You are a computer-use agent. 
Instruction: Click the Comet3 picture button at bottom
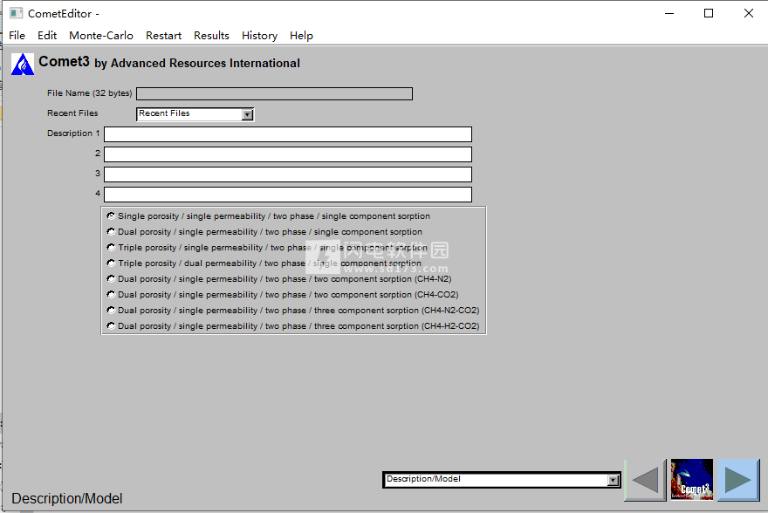point(692,480)
